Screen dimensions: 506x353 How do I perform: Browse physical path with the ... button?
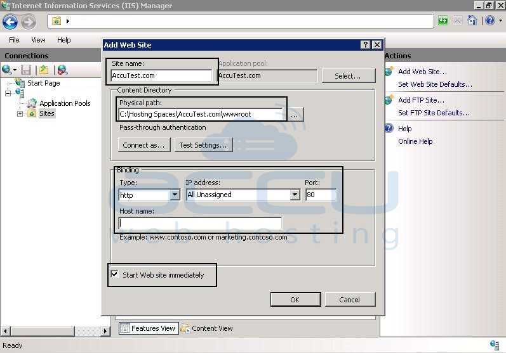(x=295, y=115)
